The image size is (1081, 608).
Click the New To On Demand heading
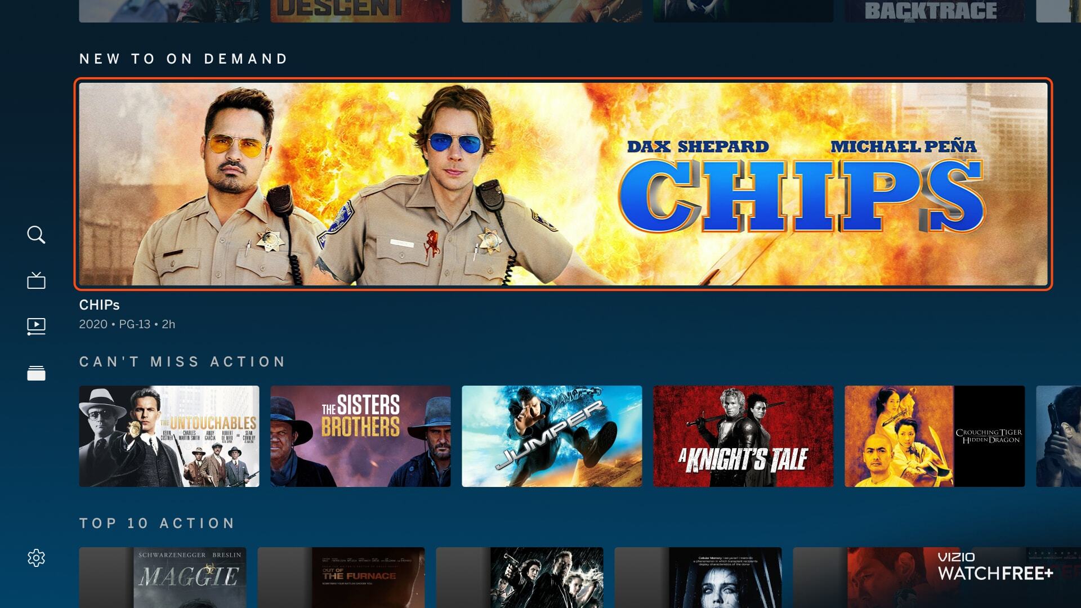pyautogui.click(x=184, y=59)
